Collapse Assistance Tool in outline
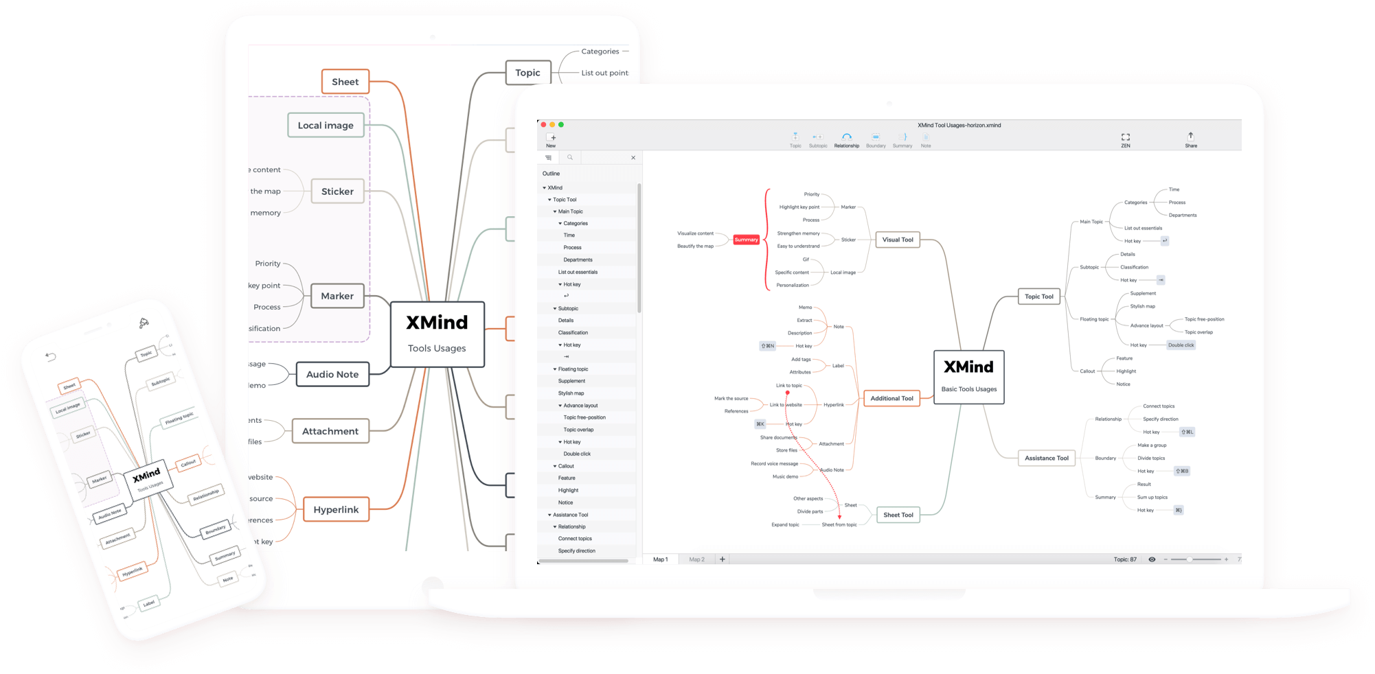This screenshot has width=1375, height=674. click(x=549, y=515)
